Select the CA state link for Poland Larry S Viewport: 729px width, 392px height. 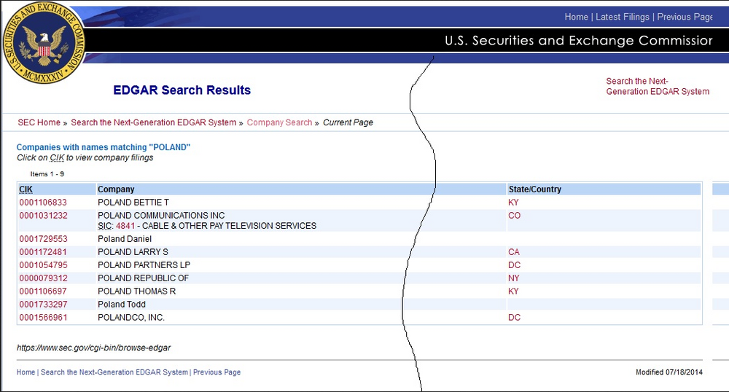[x=514, y=252]
